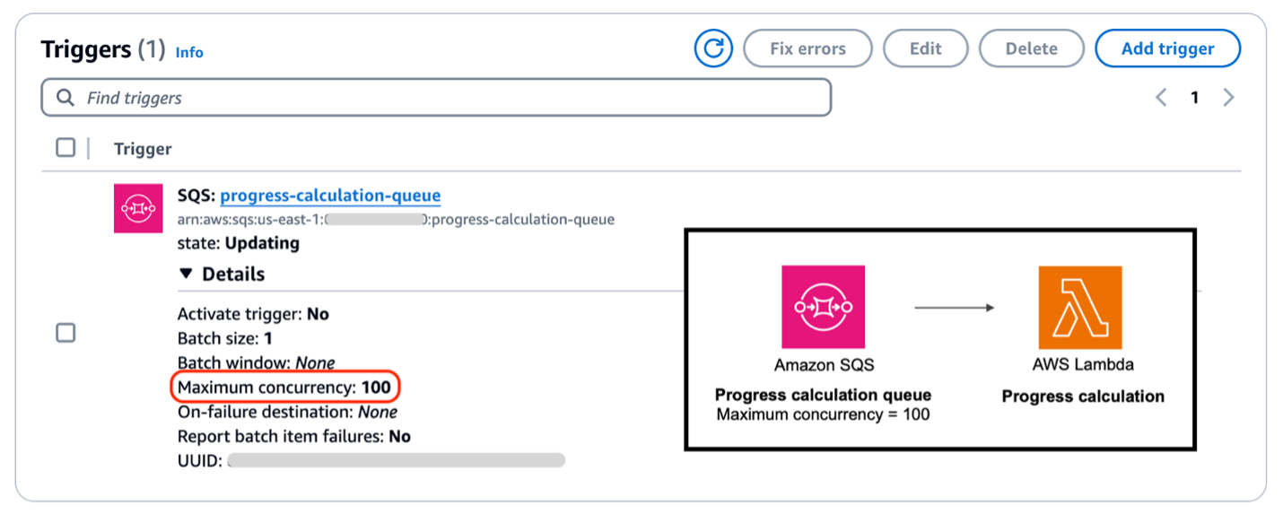The width and height of the screenshot is (1283, 523).
Task: Click the refresh triggers icon
Action: 713,48
